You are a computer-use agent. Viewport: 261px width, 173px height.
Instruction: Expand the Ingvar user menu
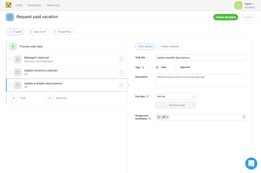tap(250, 4)
